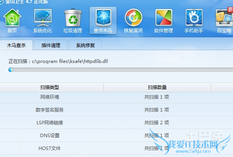Click the scanning path c:\program files\ksafe\httpdlib.dll
Screen dimensions: 233x157
point(70,61)
